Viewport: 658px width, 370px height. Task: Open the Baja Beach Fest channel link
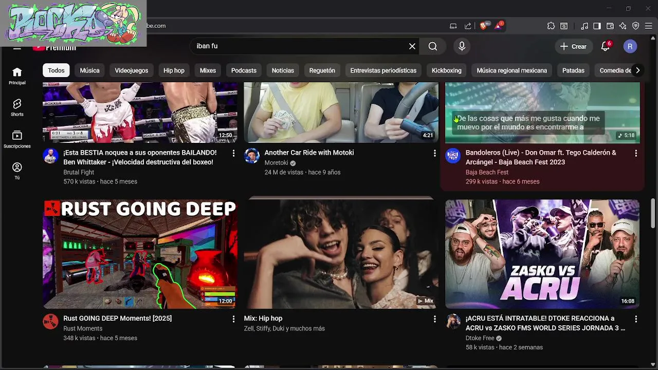(x=487, y=172)
